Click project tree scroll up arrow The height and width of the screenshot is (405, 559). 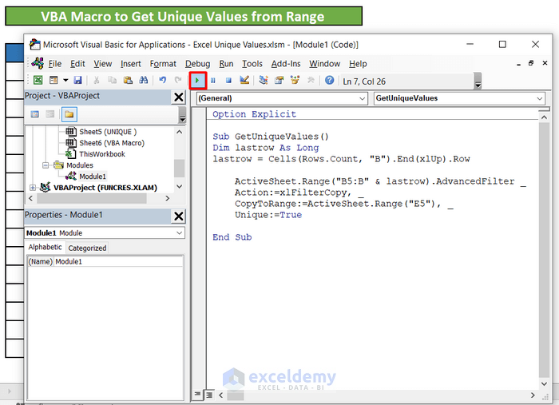pos(180,133)
